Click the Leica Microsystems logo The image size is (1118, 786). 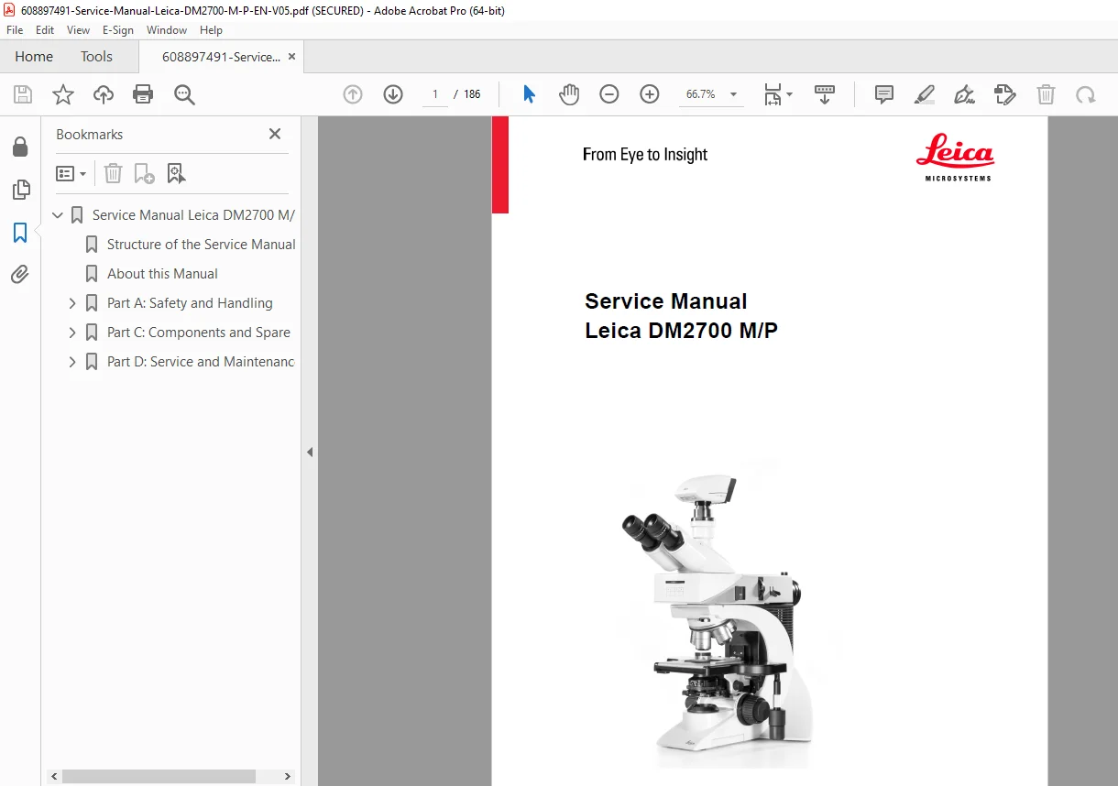click(x=955, y=158)
